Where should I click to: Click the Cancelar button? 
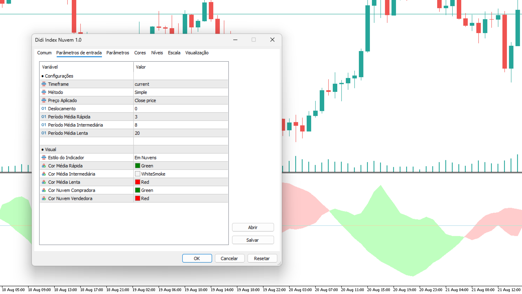(x=229, y=258)
